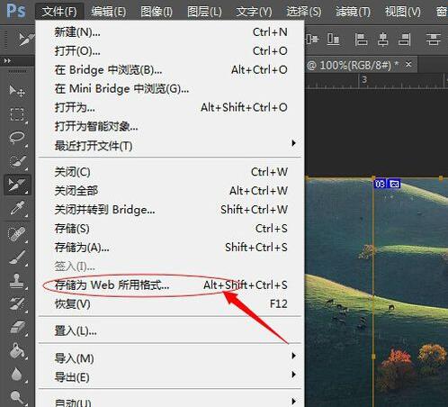Expand 最近打开文件(T) submenu
The width and height of the screenshot is (448, 407).
tap(170, 146)
